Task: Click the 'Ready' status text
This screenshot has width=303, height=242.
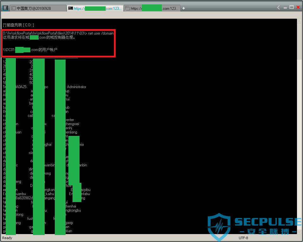Action: coord(7,238)
